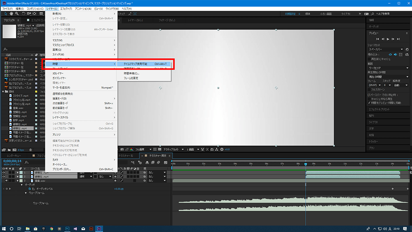Select the Selection arrow tool

pos(6,14)
